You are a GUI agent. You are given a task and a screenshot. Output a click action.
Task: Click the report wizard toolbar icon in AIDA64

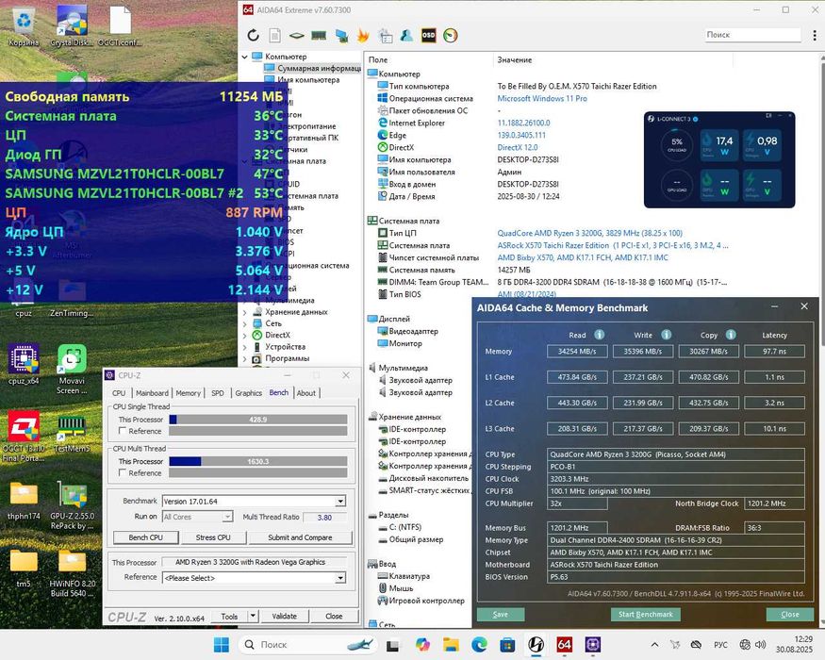point(385,35)
